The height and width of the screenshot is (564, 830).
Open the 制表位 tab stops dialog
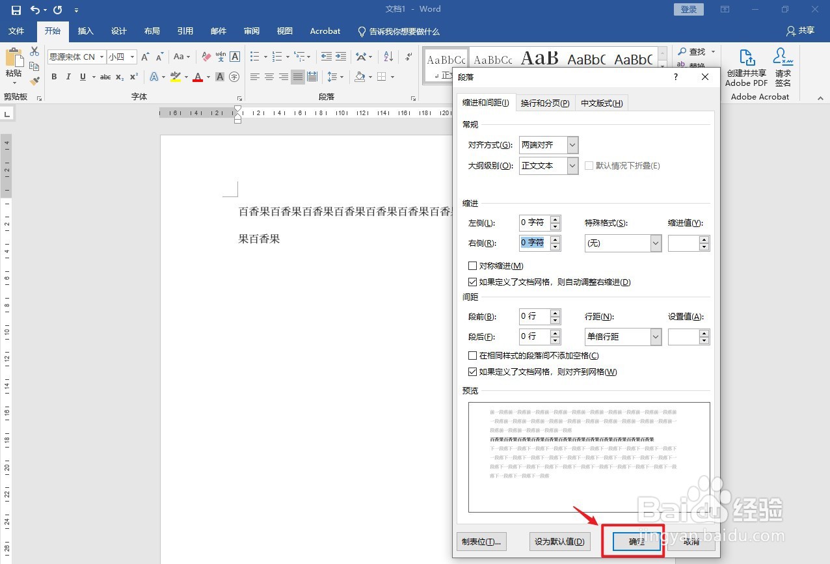tap(481, 542)
